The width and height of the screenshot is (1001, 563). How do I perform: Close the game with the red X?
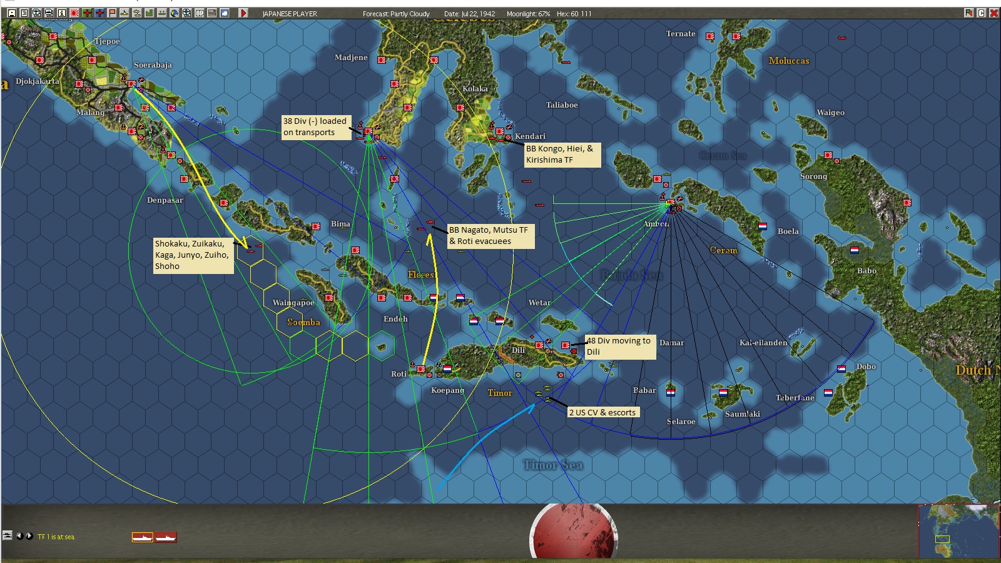[994, 13]
